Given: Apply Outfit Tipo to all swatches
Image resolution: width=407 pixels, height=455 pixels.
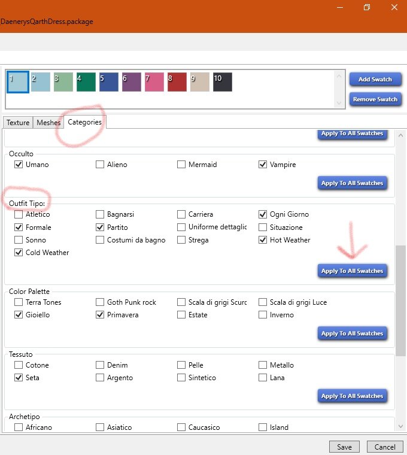Looking at the screenshot, I should click(x=352, y=271).
